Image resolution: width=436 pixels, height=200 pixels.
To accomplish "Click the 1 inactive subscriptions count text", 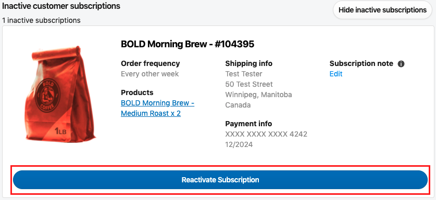I will 41,20.
